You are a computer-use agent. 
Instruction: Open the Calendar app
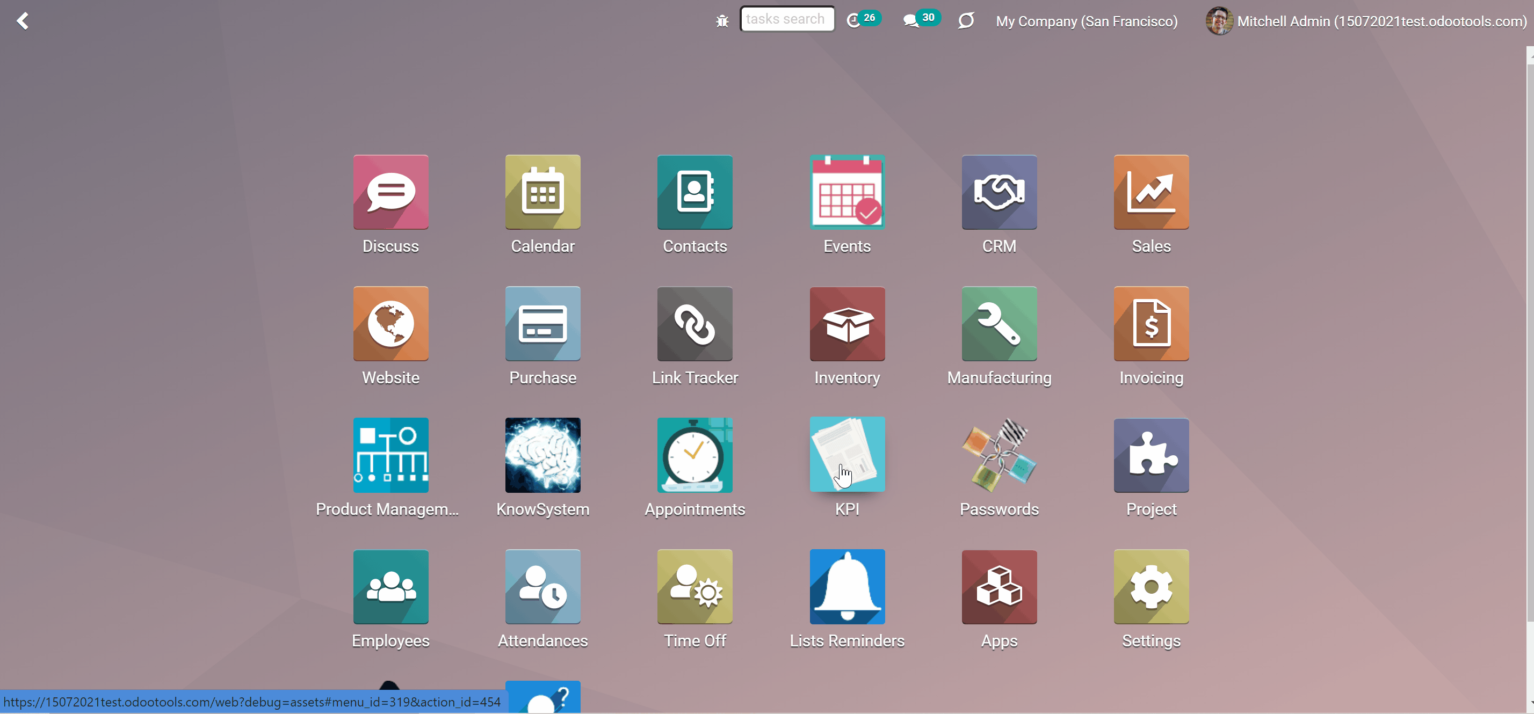click(542, 192)
